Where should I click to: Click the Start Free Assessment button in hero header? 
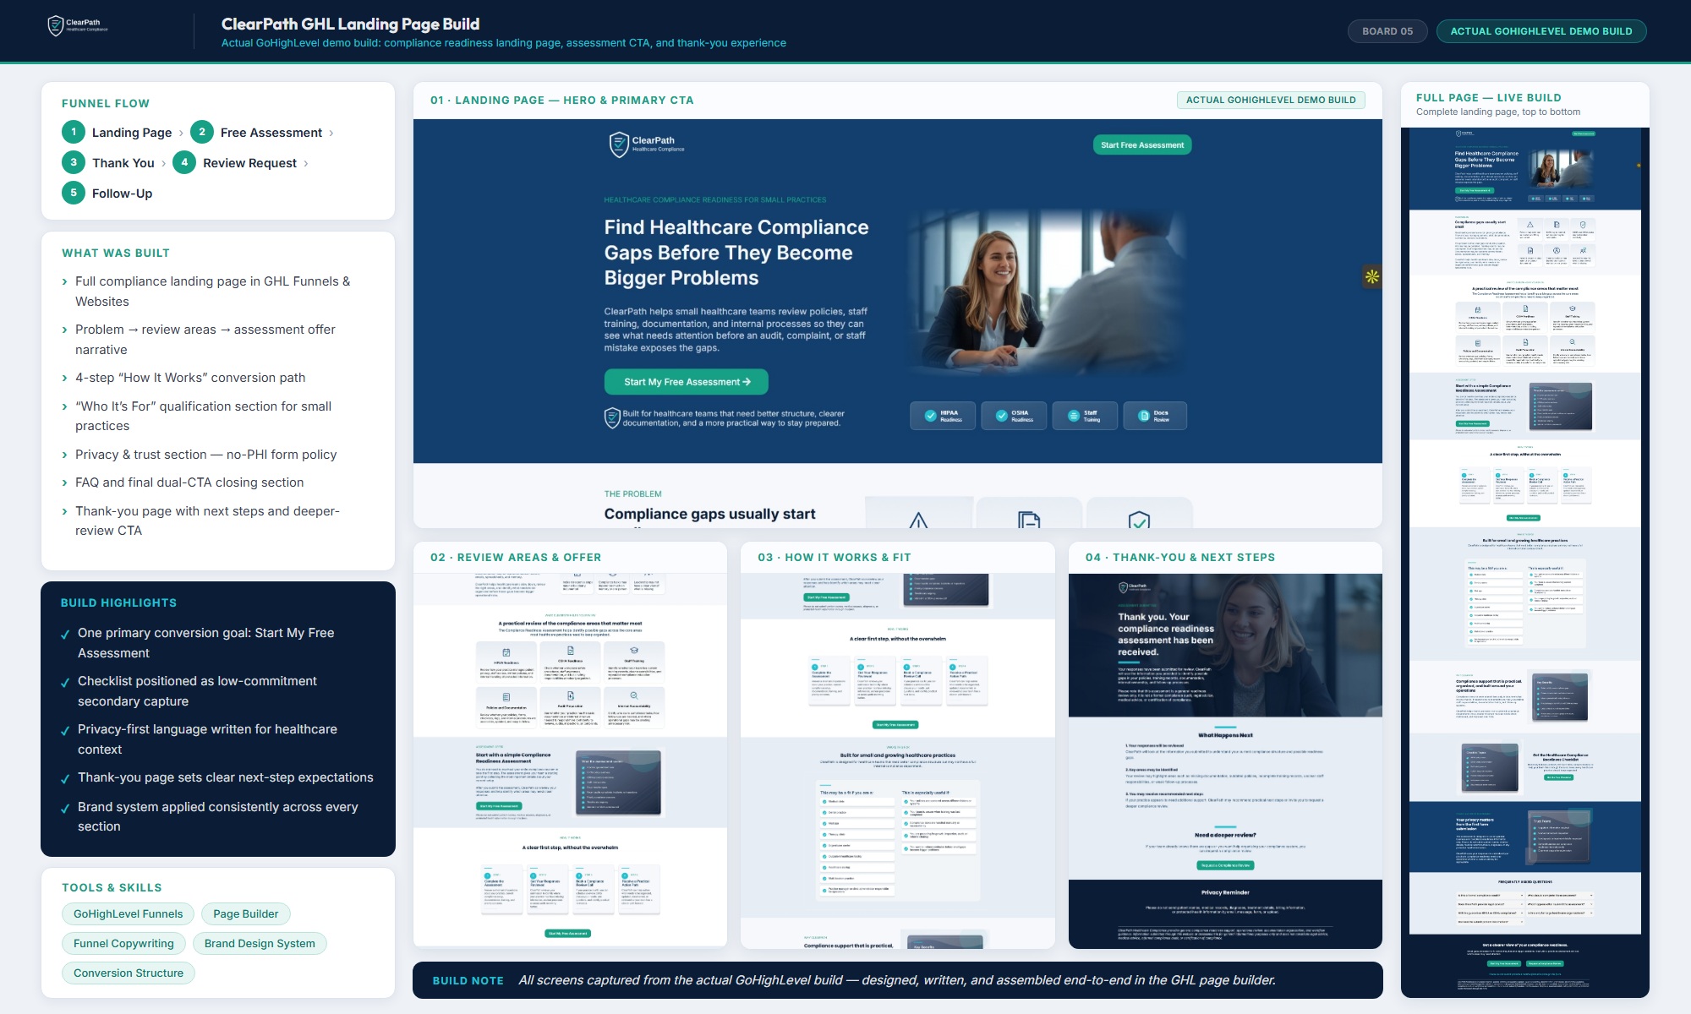pos(1142,145)
